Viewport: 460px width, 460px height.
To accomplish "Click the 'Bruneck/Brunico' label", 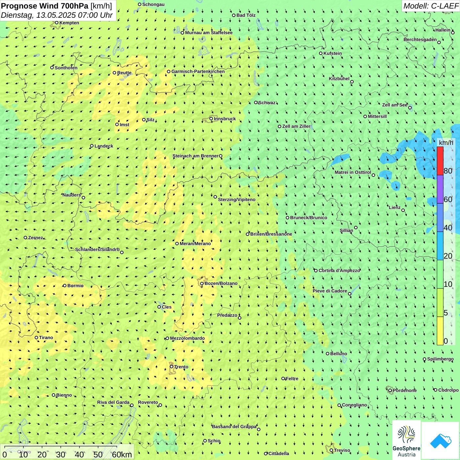I will coord(309,218).
